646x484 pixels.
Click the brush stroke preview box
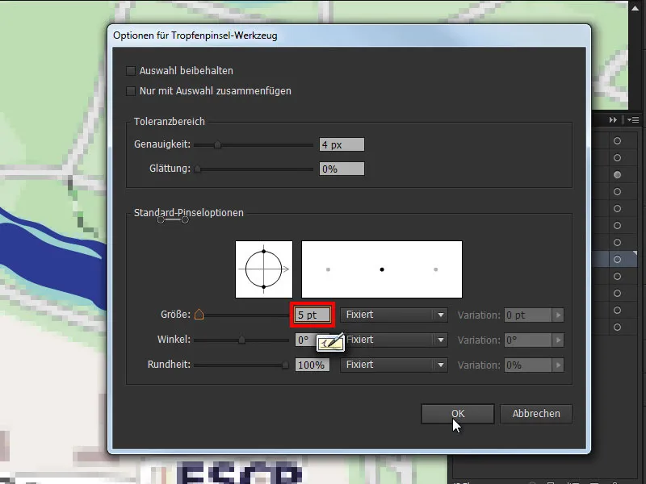tap(382, 269)
